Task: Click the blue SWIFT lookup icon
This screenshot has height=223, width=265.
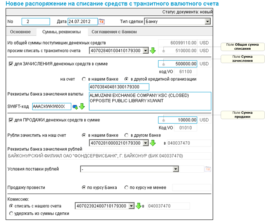Action: coord(75,107)
